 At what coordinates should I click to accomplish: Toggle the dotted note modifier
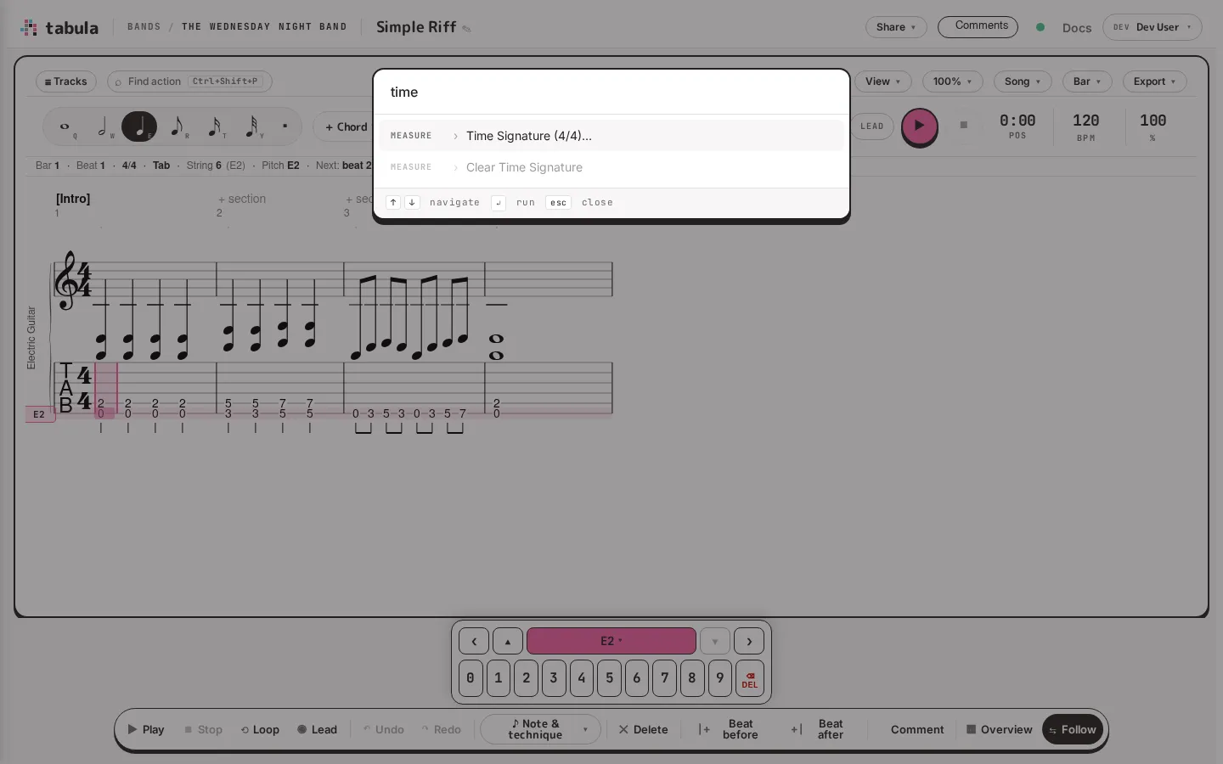(x=285, y=126)
